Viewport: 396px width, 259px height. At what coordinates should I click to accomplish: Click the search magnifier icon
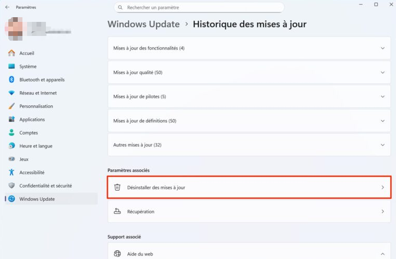point(121,8)
